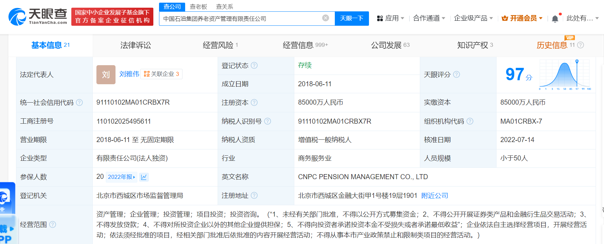Click the 应用 grid icon
The height and width of the screenshot is (244, 604).
point(380,18)
